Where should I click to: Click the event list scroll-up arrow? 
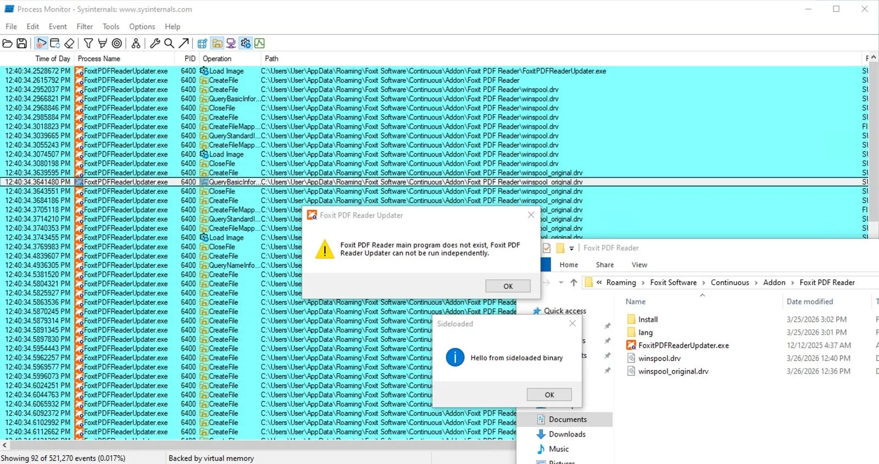click(x=874, y=58)
